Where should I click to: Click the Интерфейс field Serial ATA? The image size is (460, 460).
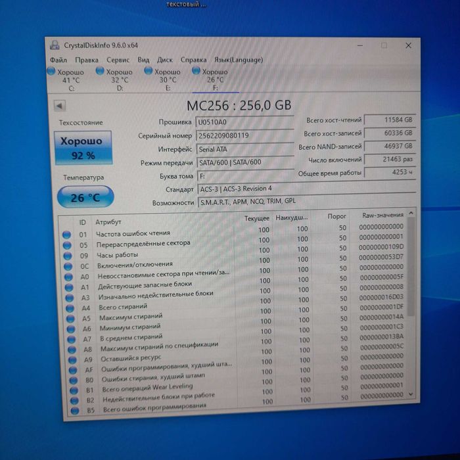click(245, 149)
